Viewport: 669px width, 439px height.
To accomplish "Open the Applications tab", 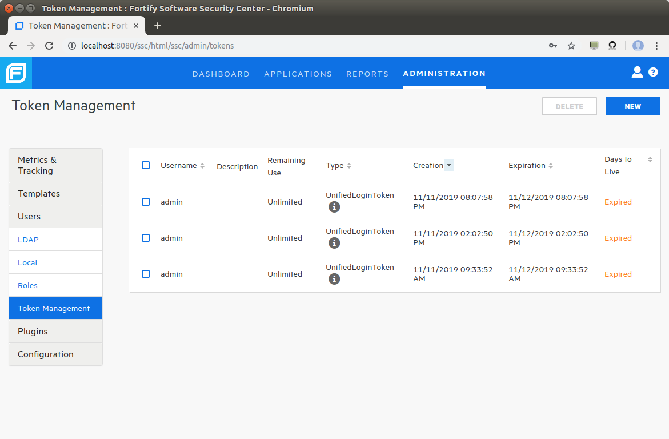I will (298, 74).
